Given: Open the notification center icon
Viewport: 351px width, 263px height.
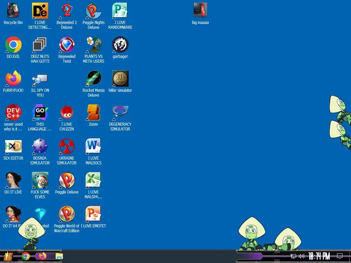Looking at the screenshot, I should (x=340, y=256).
